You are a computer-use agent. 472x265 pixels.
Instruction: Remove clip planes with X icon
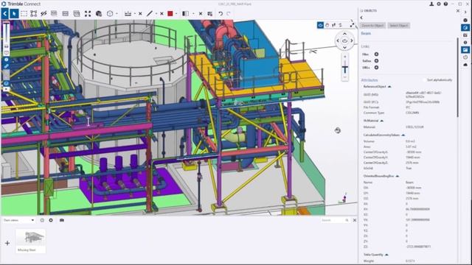[x=201, y=13]
